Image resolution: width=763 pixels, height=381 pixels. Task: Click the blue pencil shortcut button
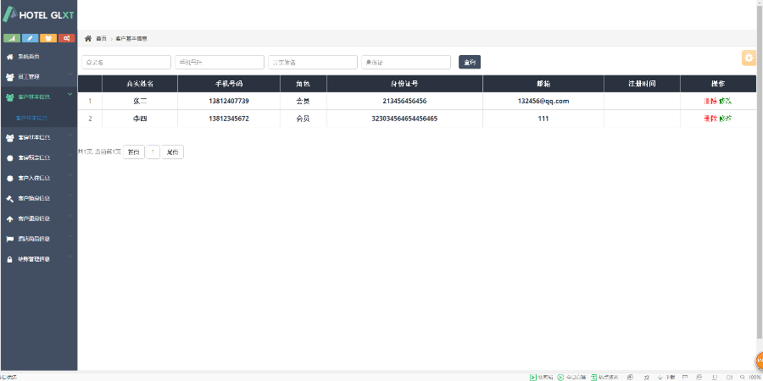[31, 38]
